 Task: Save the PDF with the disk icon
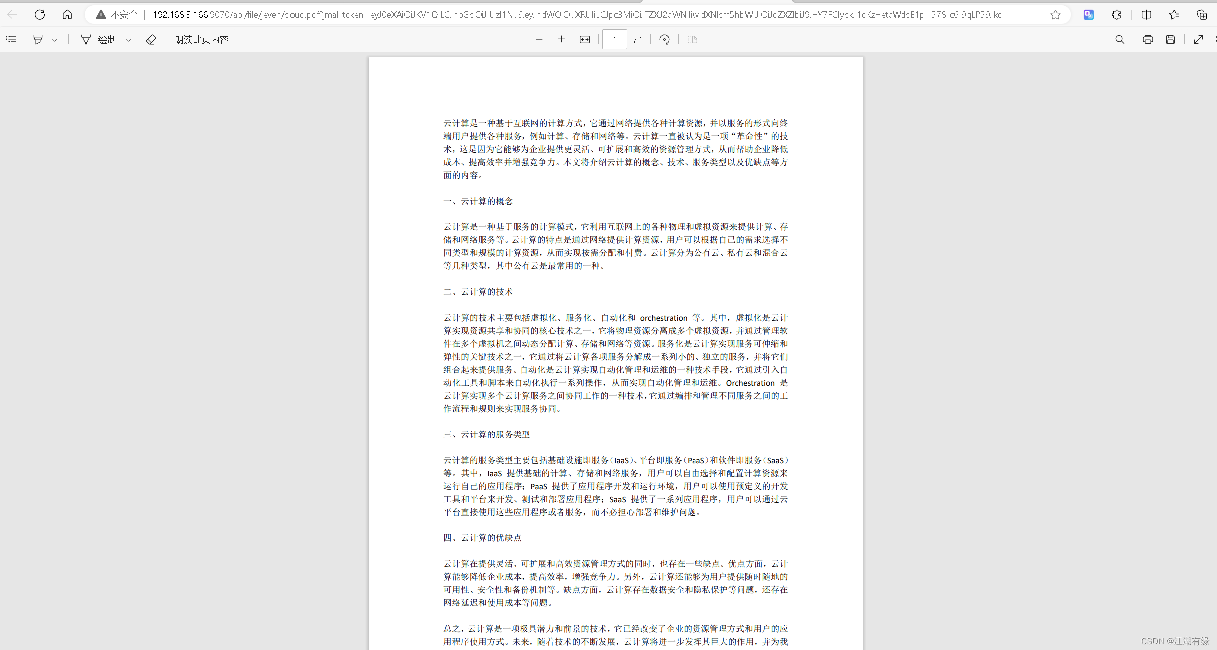(1171, 39)
